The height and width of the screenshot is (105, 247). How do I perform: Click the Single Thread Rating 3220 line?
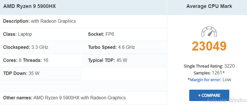pos(209,66)
